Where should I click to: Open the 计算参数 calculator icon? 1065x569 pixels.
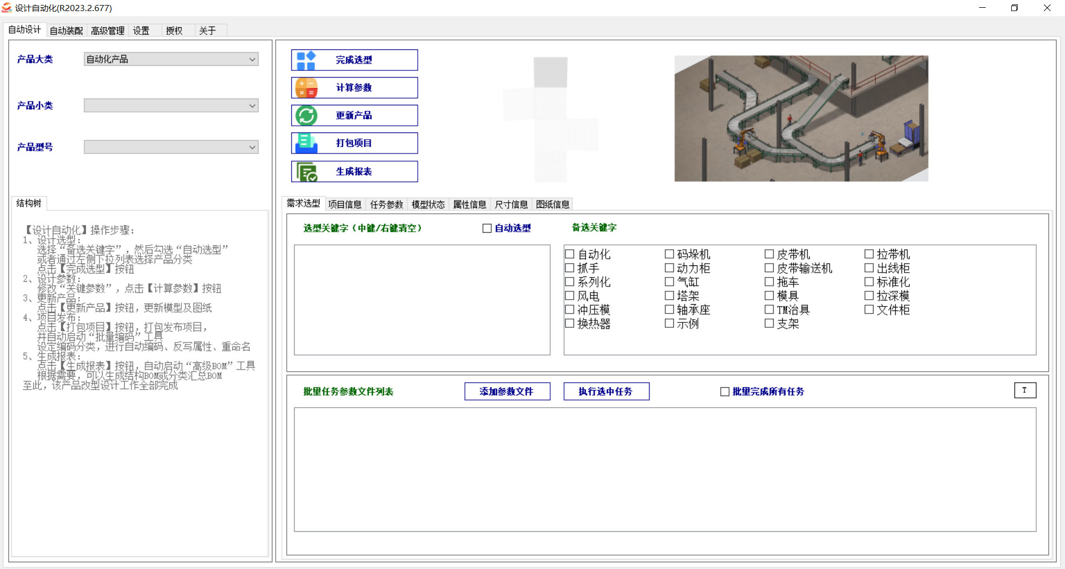coord(306,88)
